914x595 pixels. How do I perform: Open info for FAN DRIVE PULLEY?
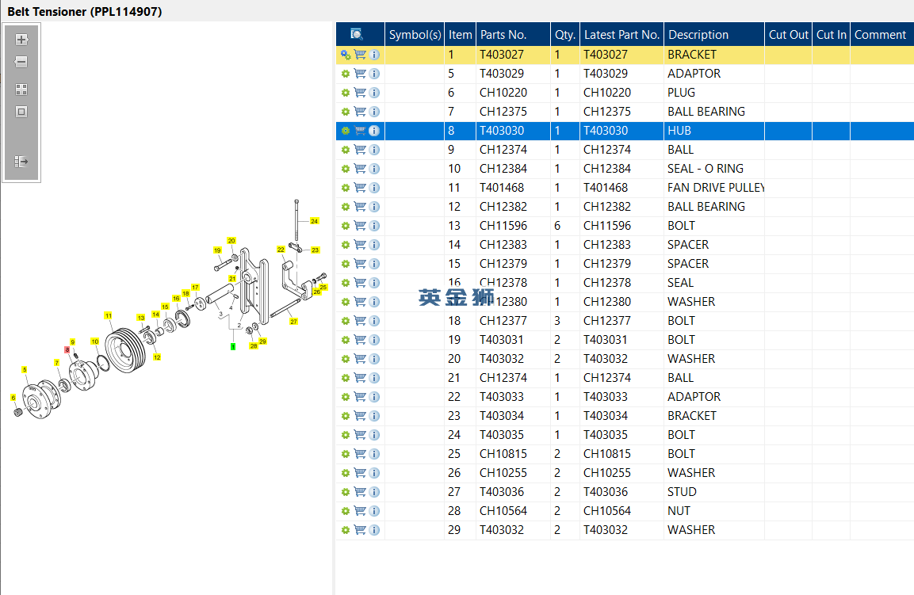[x=374, y=189]
